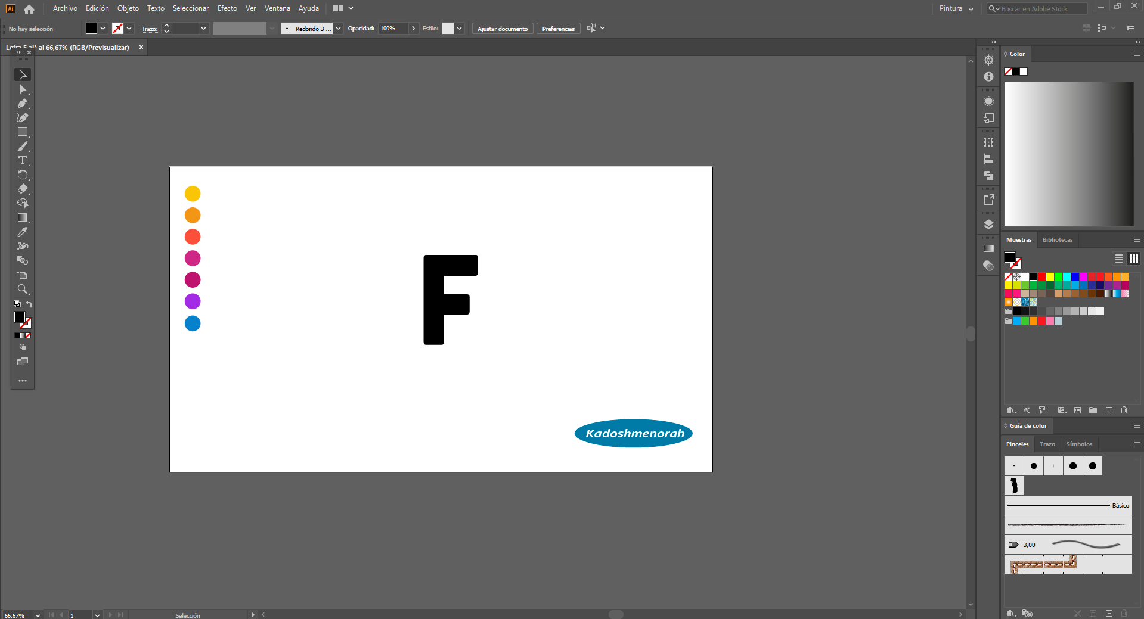Open the Asset Export panel icon
1144x619 pixels.
pos(988,200)
